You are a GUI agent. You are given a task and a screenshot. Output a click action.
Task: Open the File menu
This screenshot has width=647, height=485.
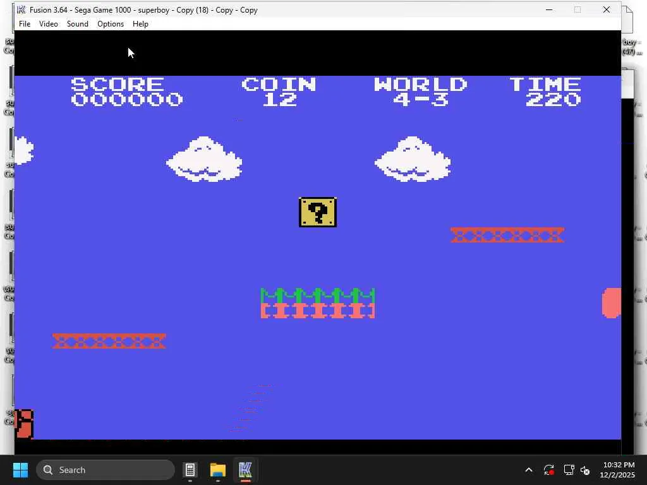25,24
